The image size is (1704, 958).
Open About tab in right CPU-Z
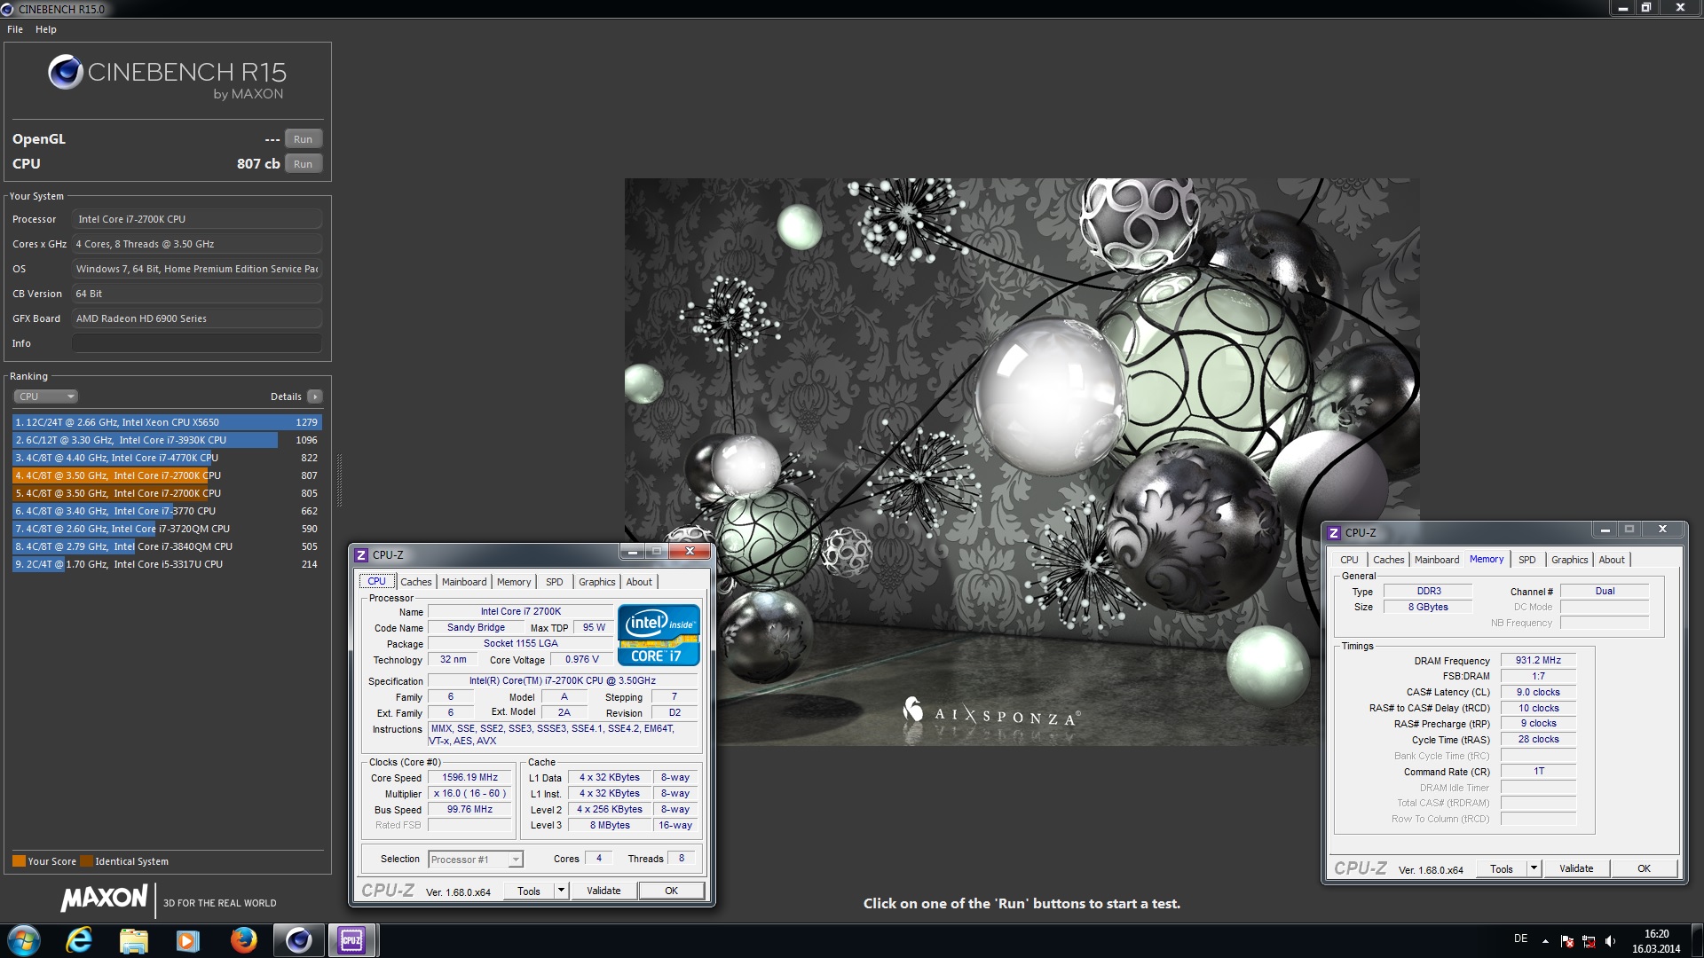[x=1612, y=560]
